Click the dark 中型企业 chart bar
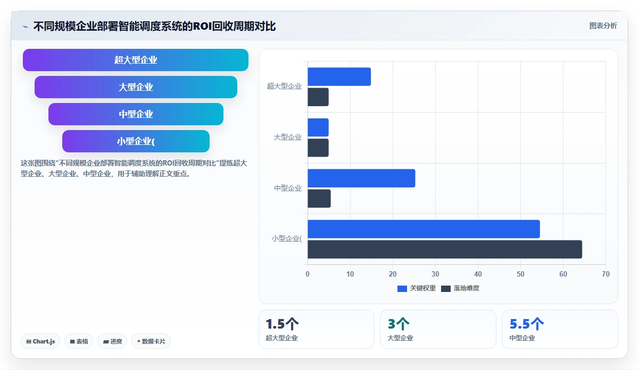This screenshot has width=639, height=370. [x=319, y=199]
